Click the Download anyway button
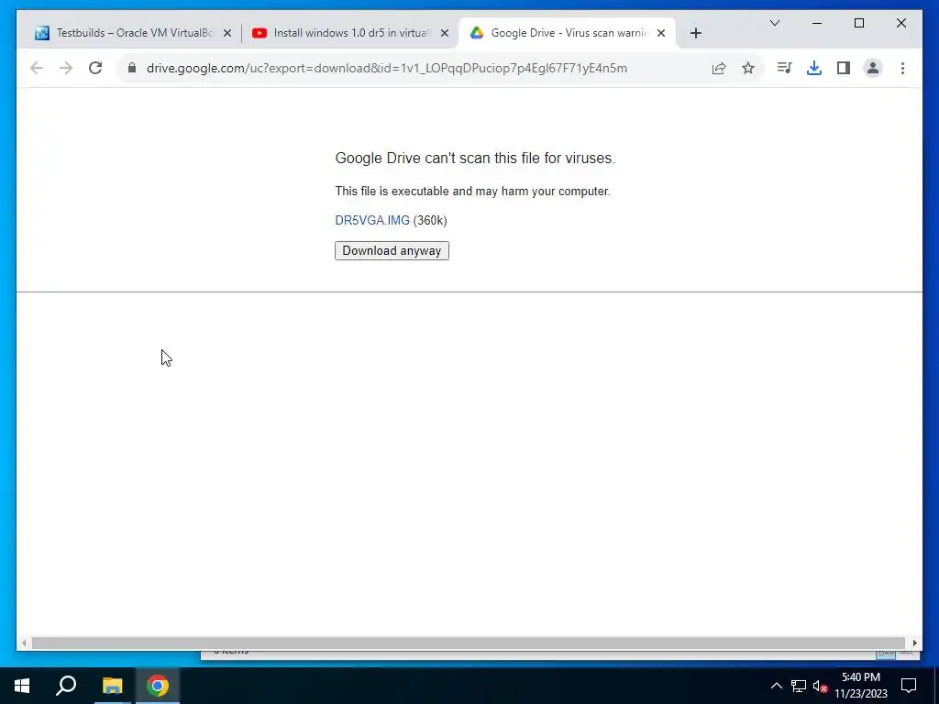Image resolution: width=939 pixels, height=704 pixels. (x=392, y=251)
